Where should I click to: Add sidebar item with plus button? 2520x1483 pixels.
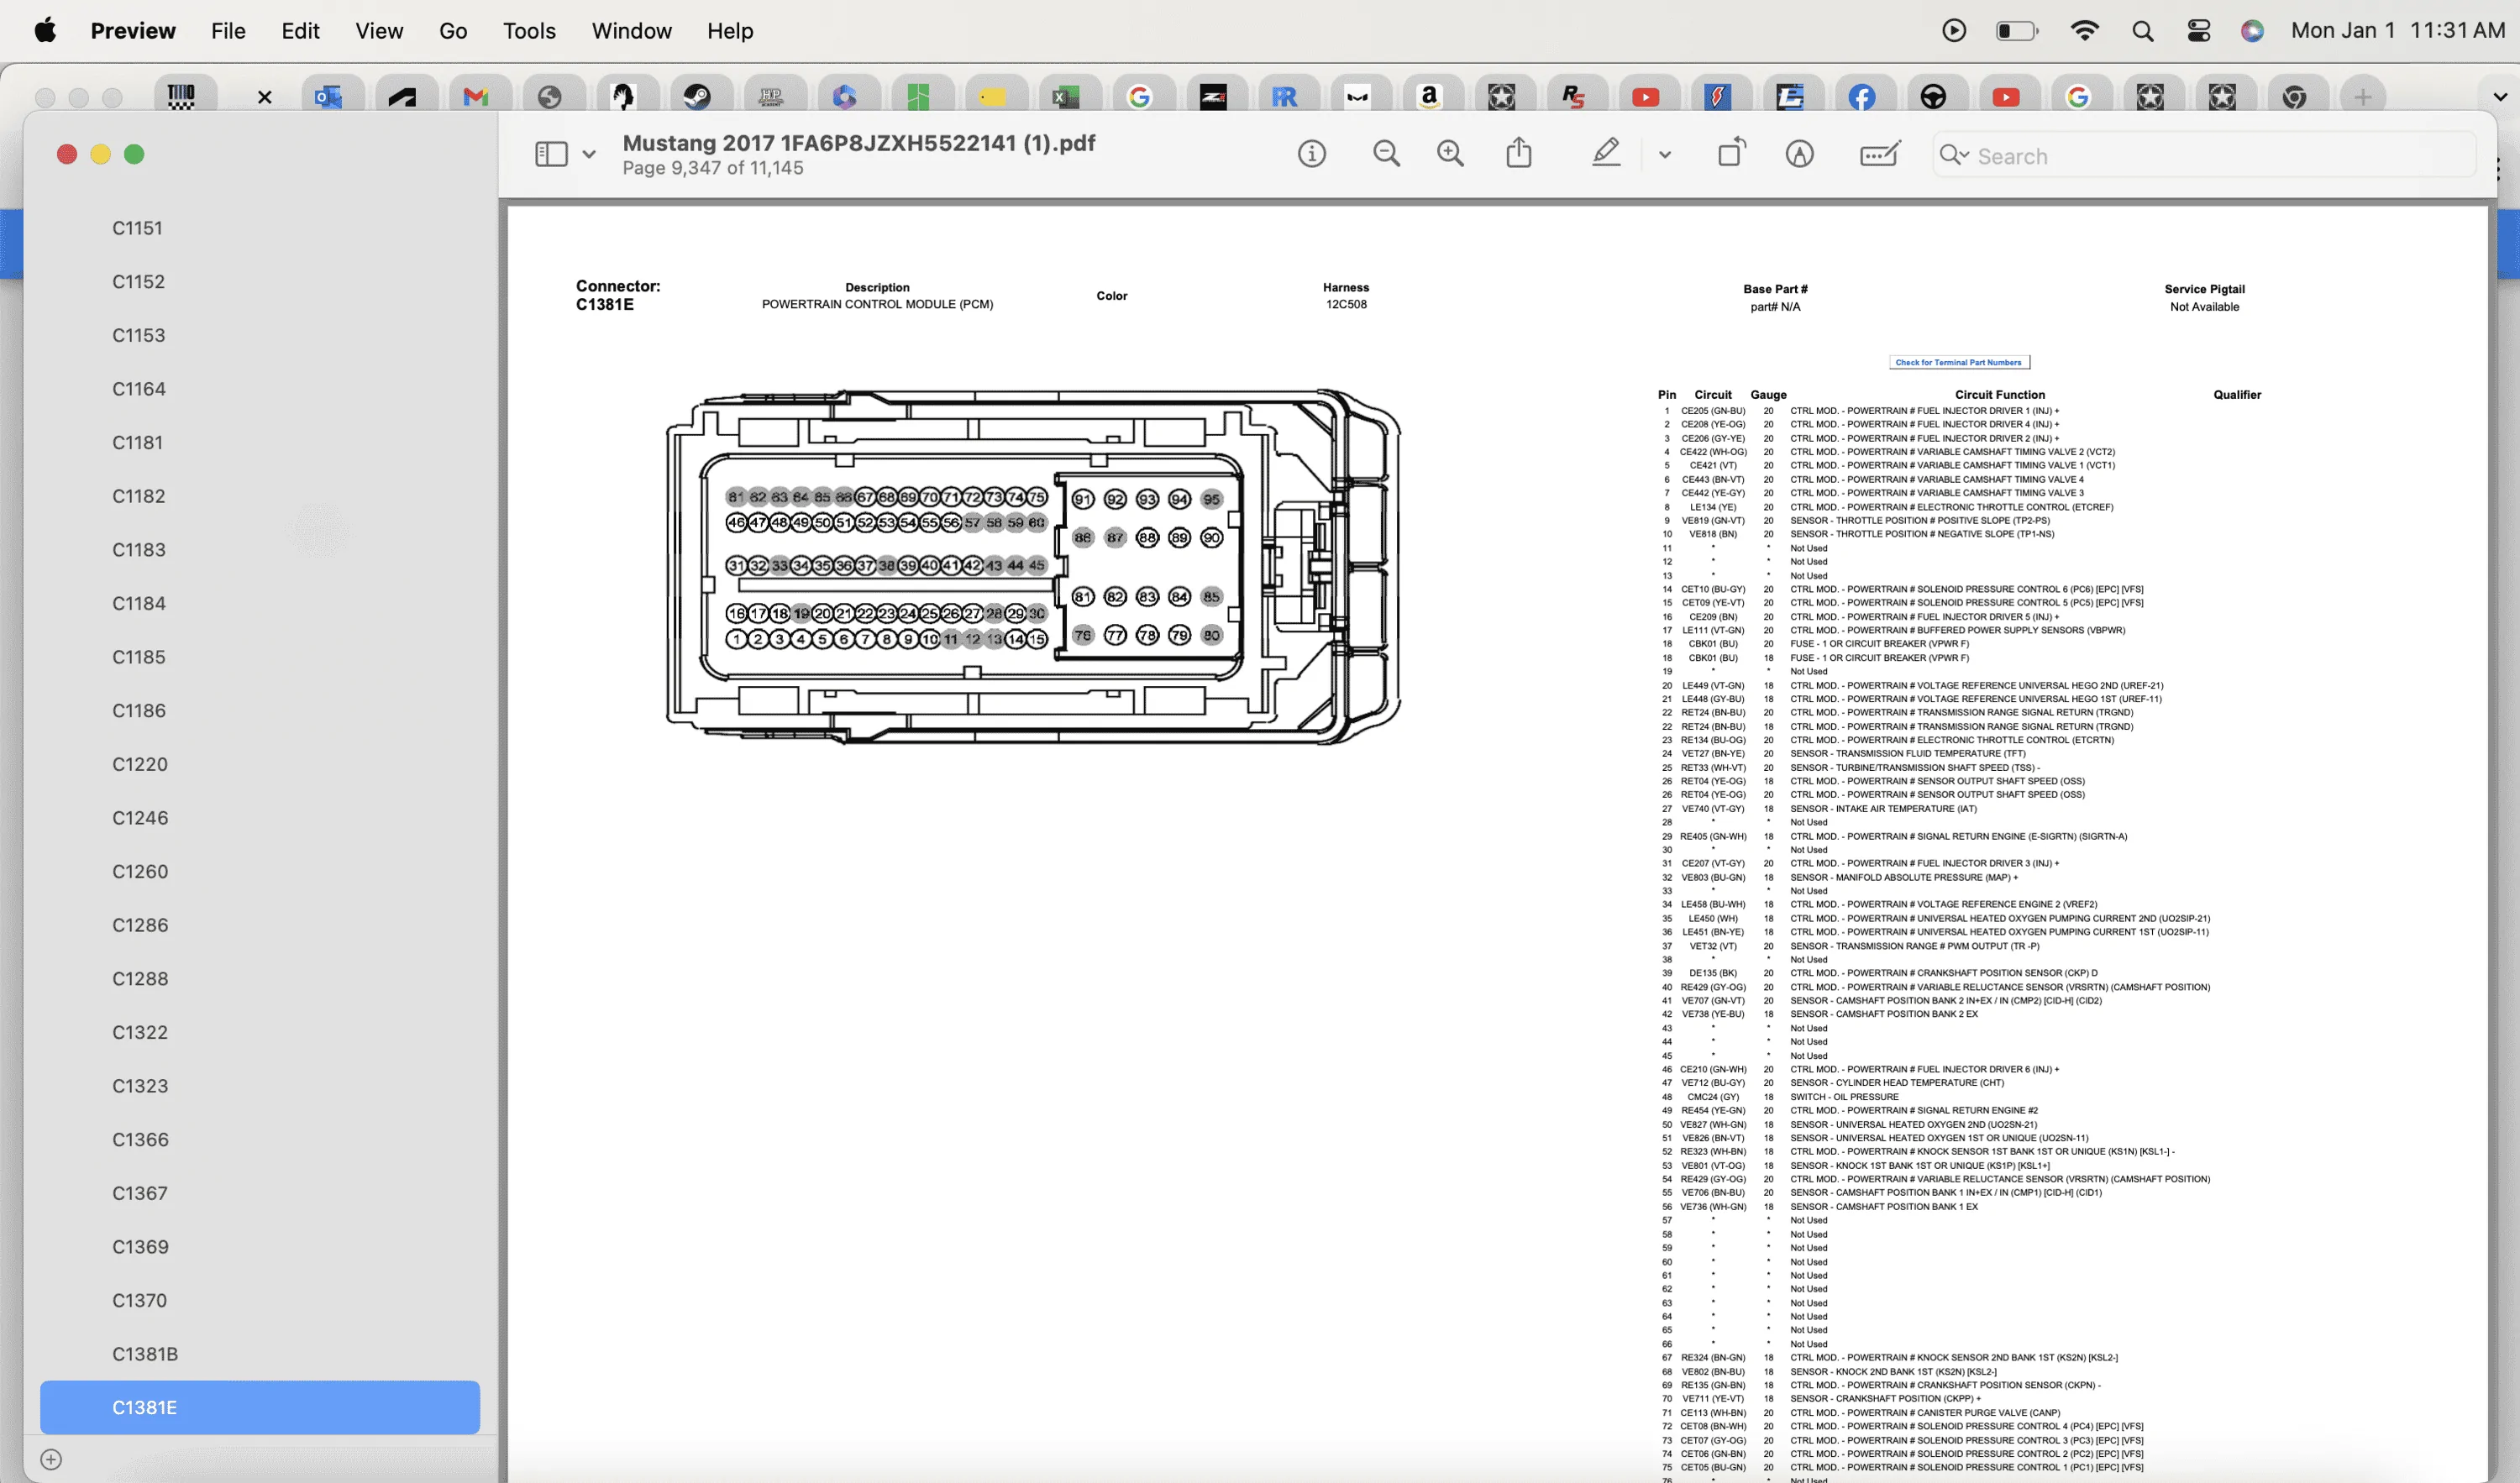tap(51, 1460)
